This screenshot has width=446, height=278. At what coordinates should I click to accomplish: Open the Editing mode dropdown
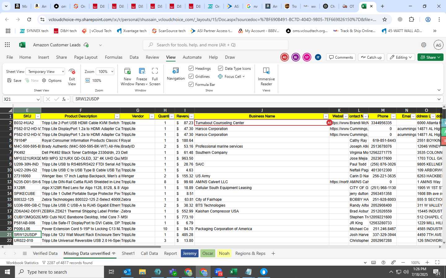click(401, 57)
